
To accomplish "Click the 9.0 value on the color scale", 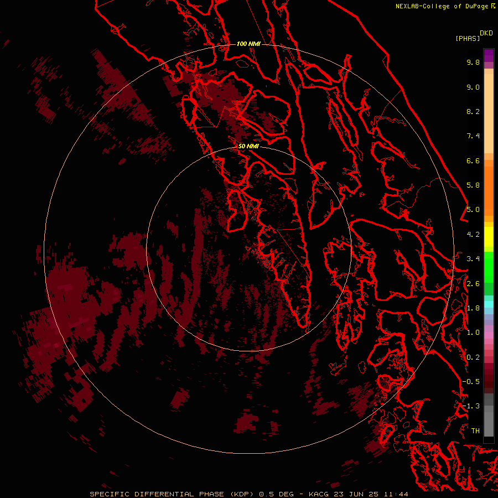I will 473,87.
